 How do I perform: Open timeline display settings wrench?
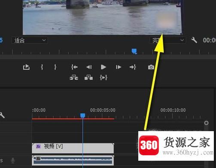(x=2, y=115)
